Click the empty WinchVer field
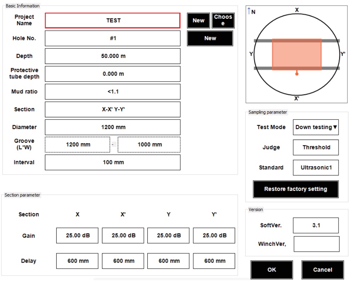 (x=317, y=245)
